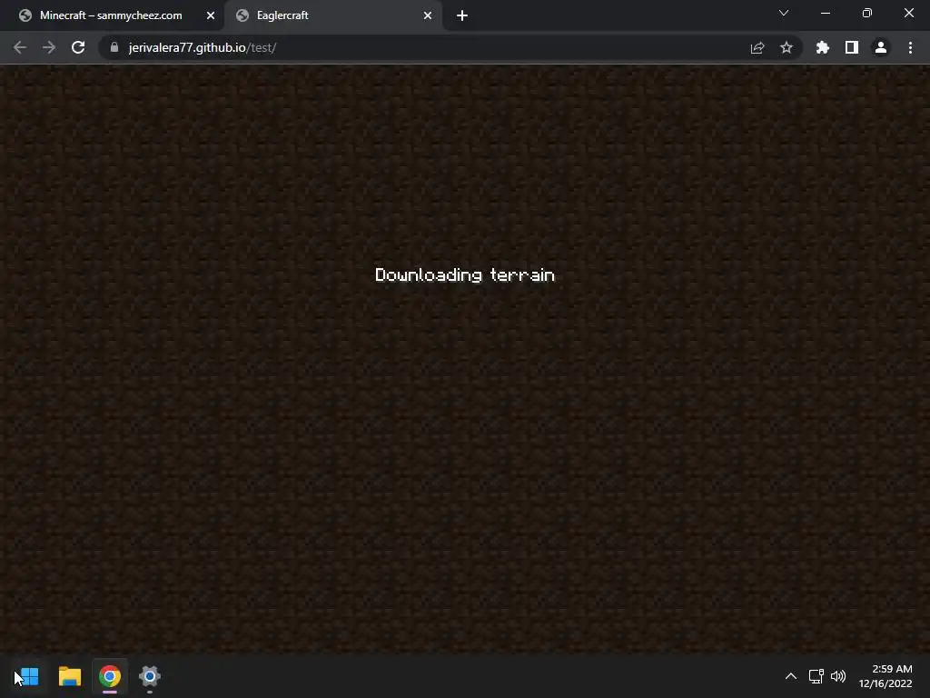
Task: Go back to the previous page
Action: click(x=20, y=47)
